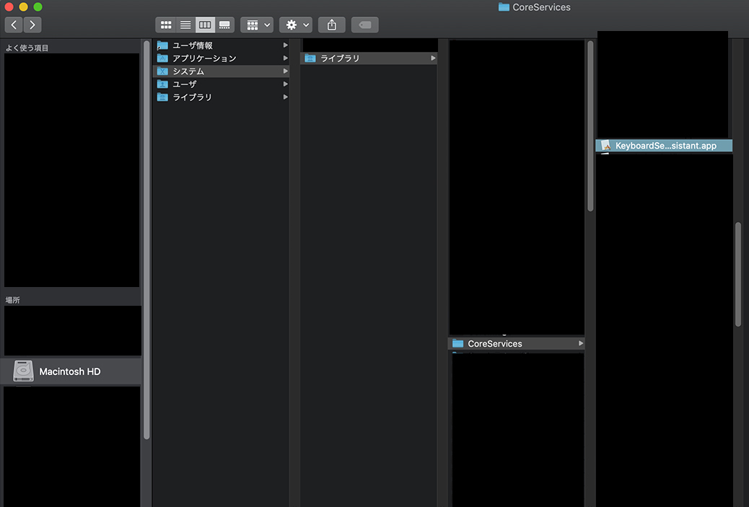This screenshot has width=749, height=507.
Task: Expand CoreServices with its arrow
Action: (580, 343)
